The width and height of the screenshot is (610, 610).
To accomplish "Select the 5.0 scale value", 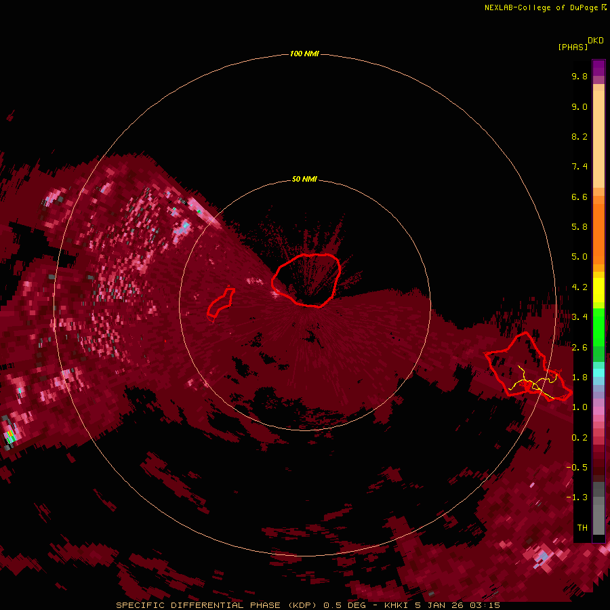I will pos(579,257).
